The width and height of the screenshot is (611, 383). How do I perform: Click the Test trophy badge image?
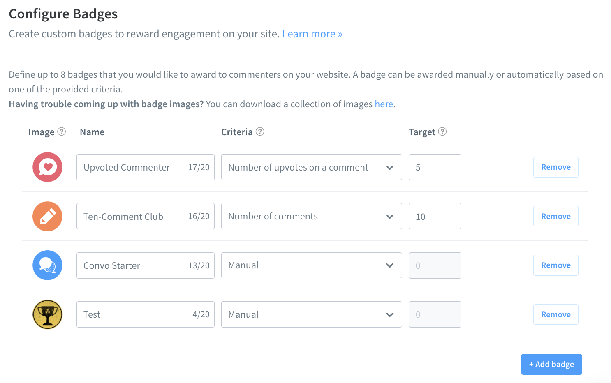[48, 314]
